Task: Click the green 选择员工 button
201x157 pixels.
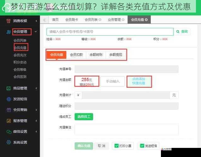Action: [84, 116]
